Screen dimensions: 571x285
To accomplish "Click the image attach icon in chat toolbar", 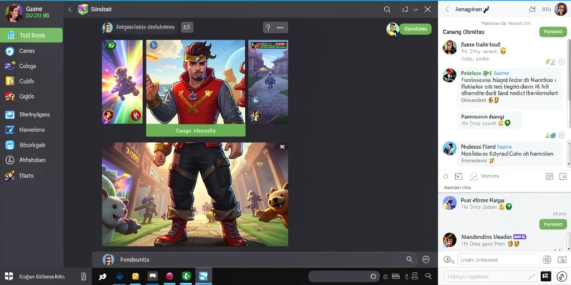I will coord(458,176).
